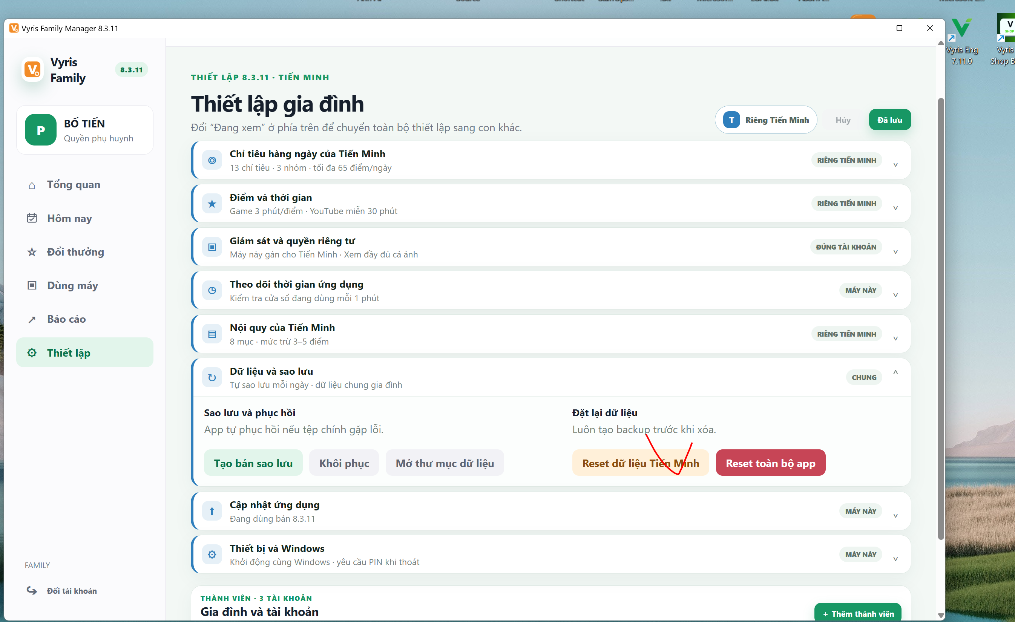Expand the Thiết bị và Windows chevron
Screen dimensions: 1015x622
pos(895,559)
